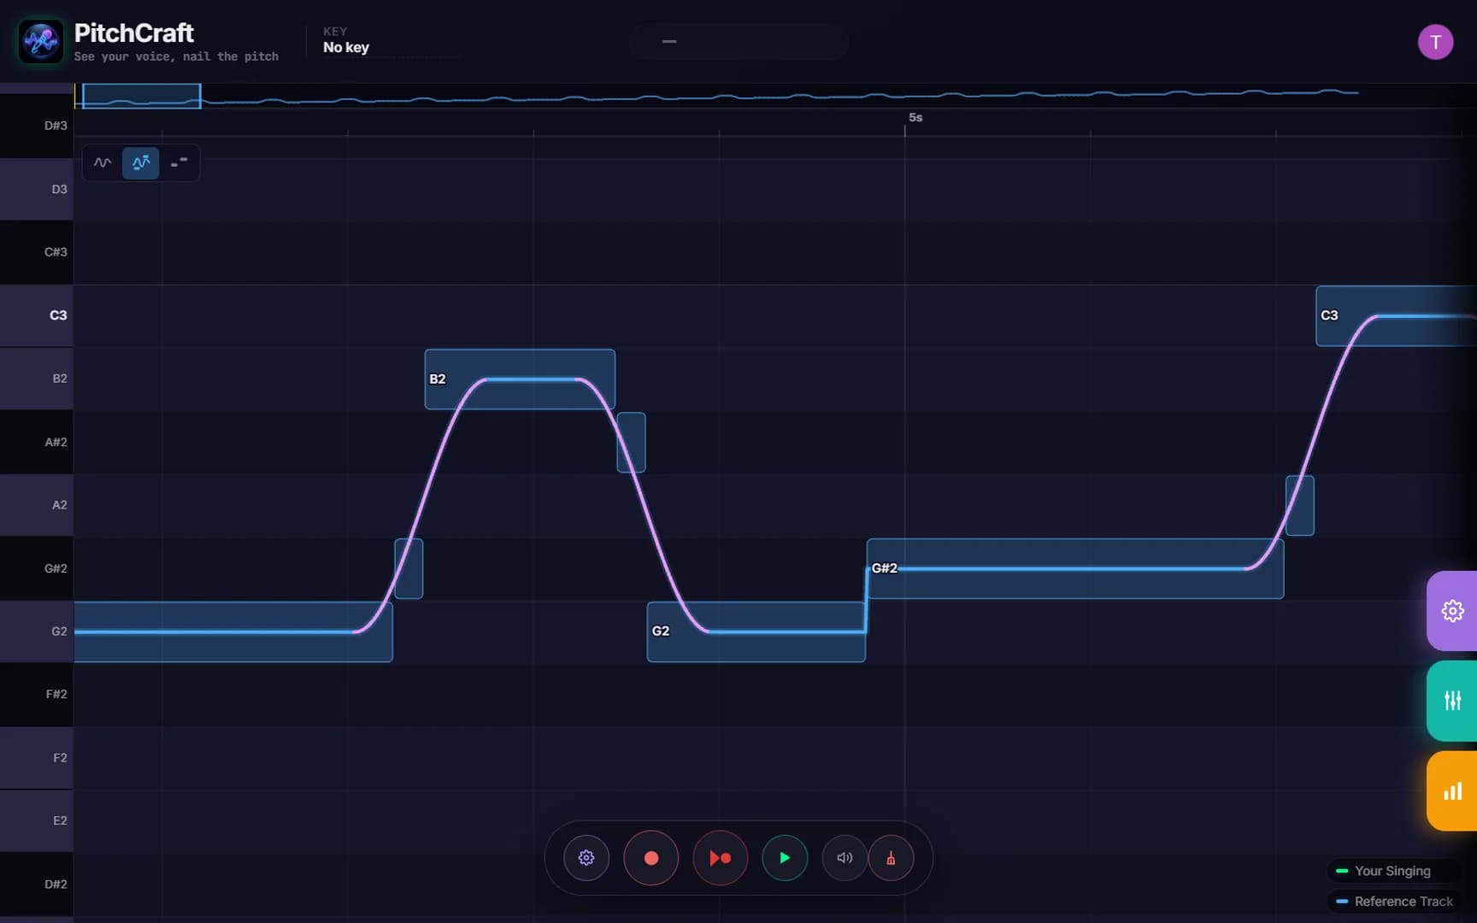Select the note blocks only view mode

click(179, 162)
